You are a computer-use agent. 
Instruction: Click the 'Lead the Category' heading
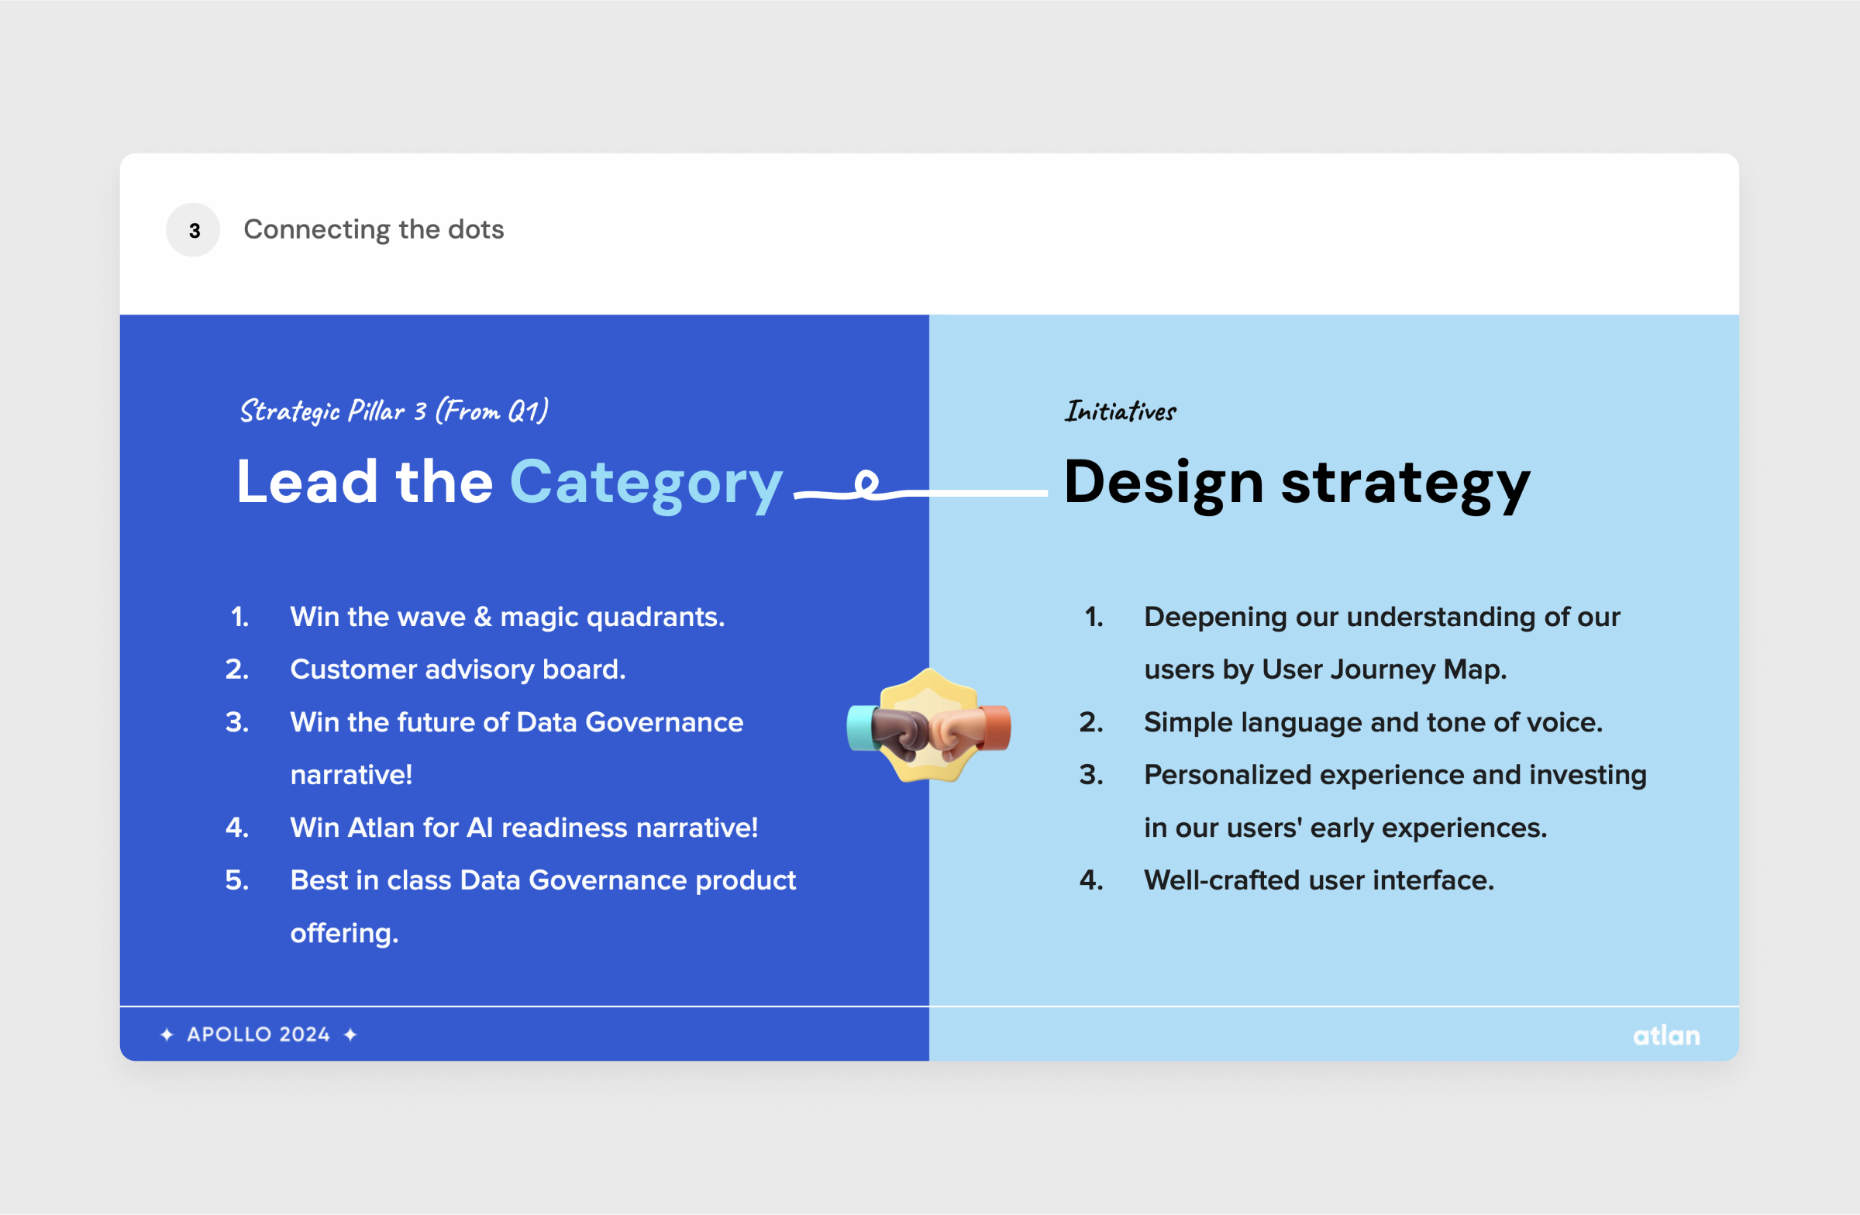click(508, 482)
